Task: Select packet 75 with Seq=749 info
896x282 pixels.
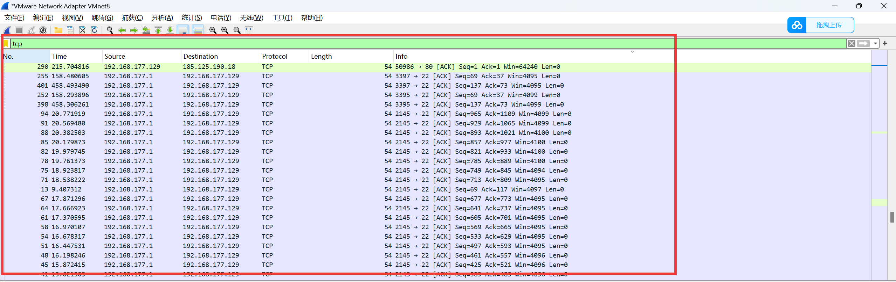Action: 436,171
